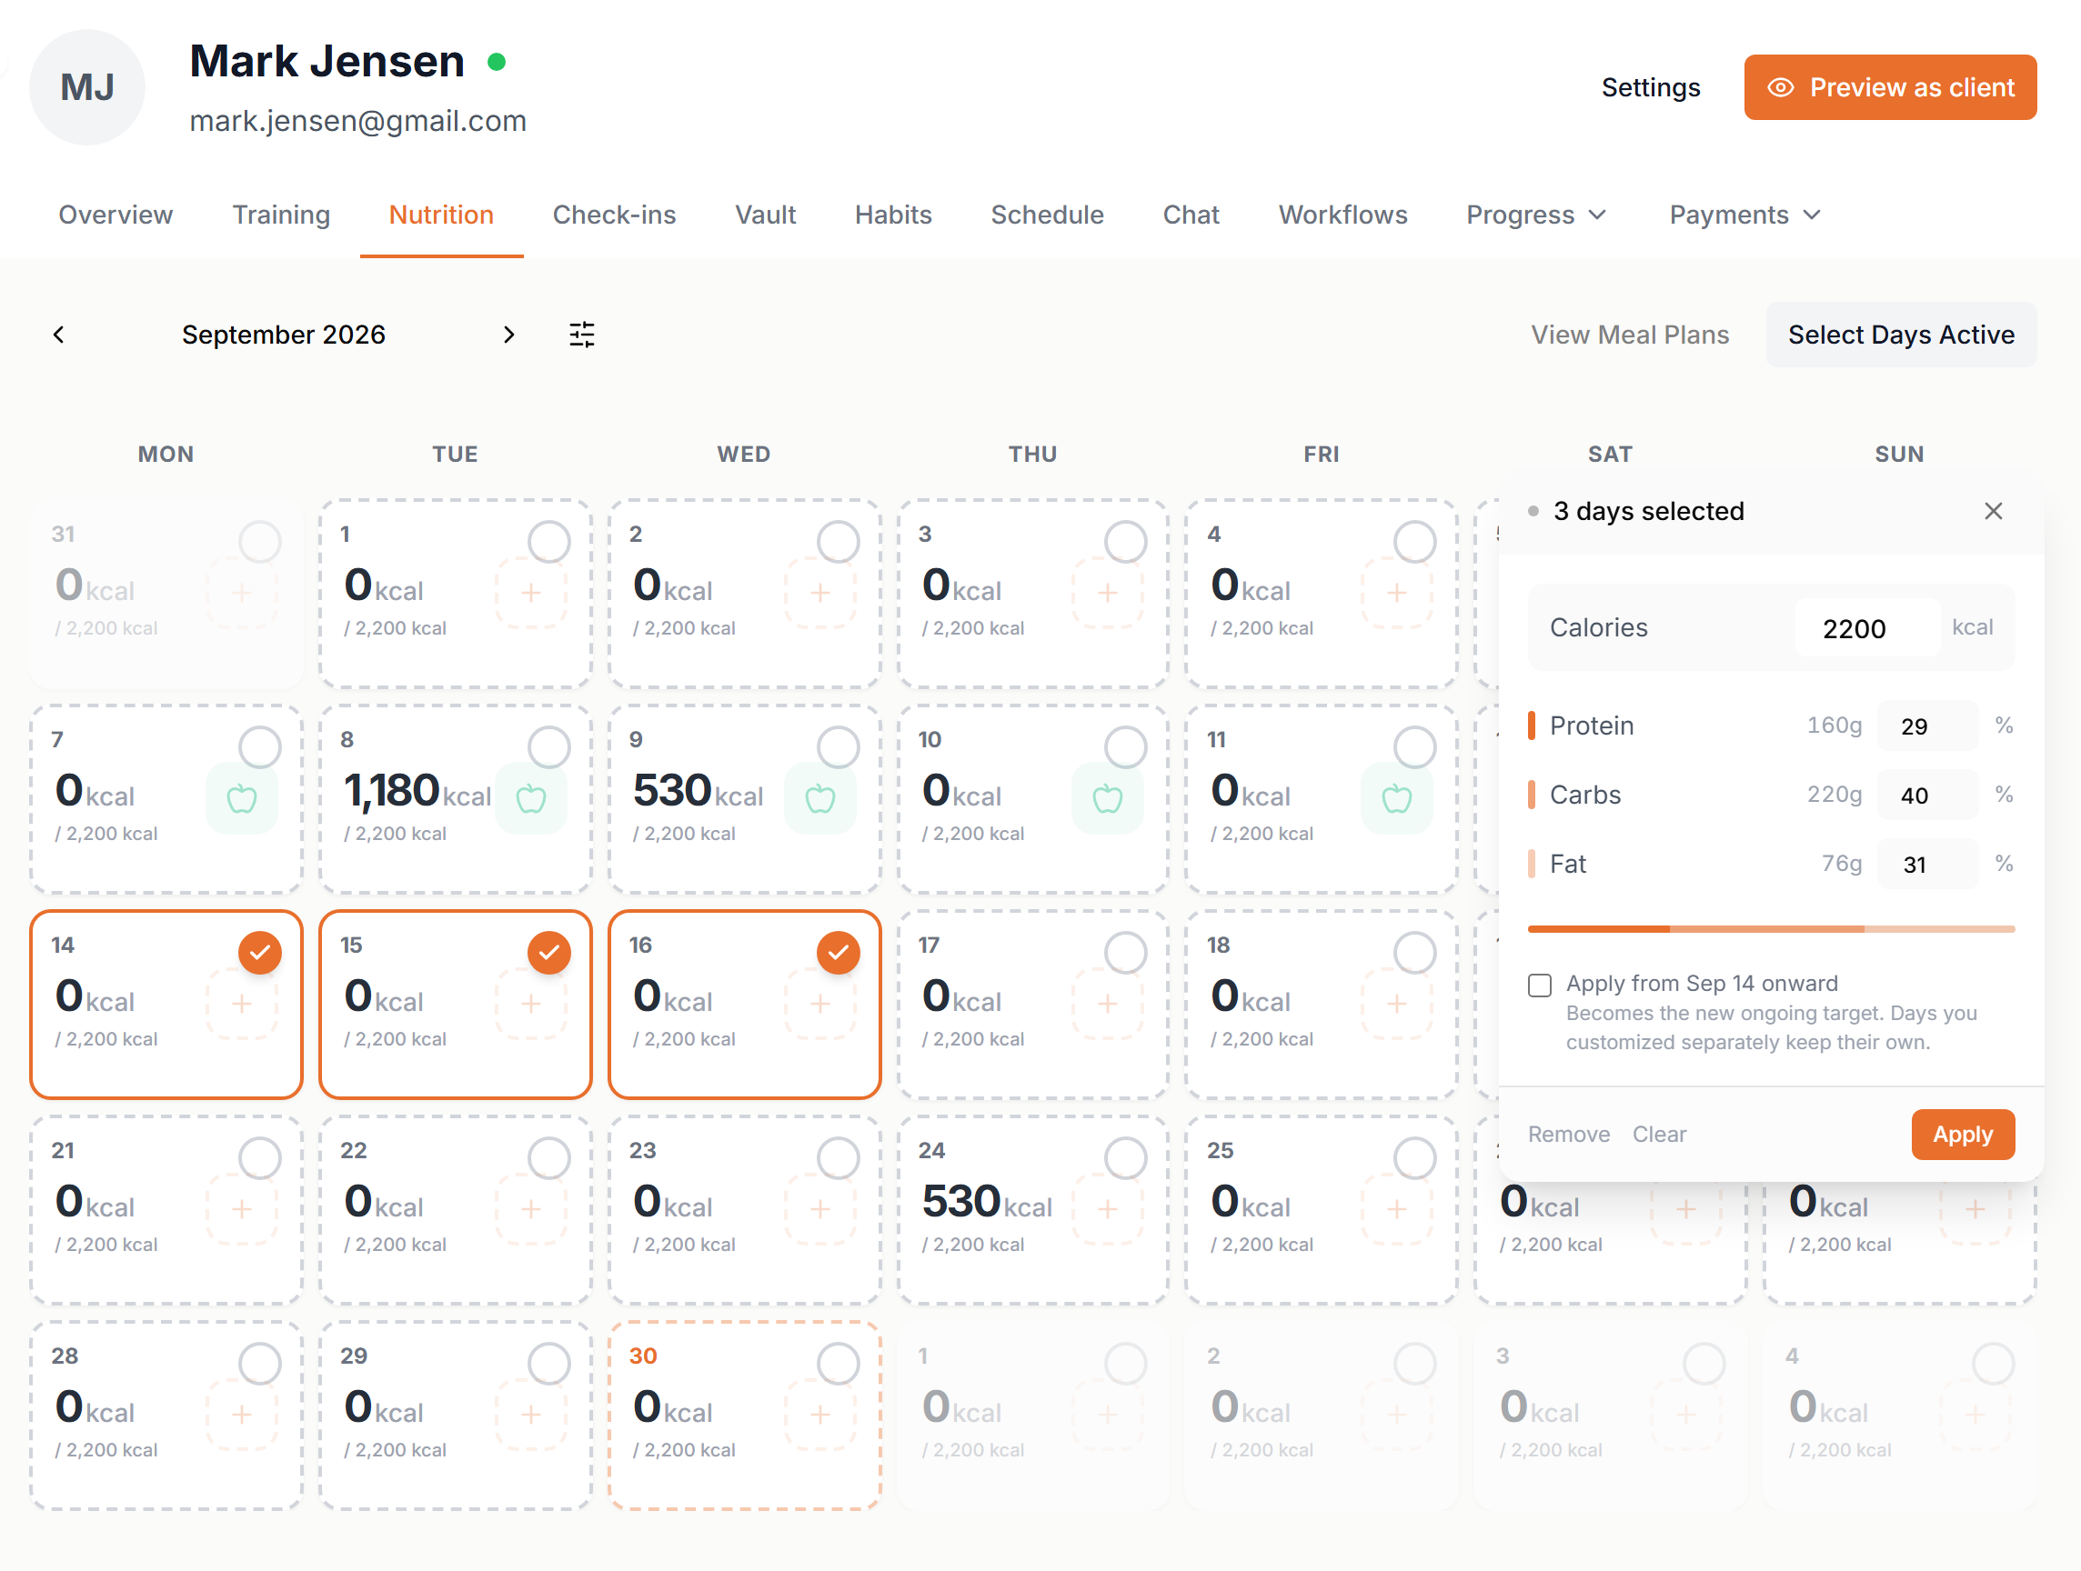Click meal plan apple icon on day 9
Screen dimensions: 2081x1571
819,798
